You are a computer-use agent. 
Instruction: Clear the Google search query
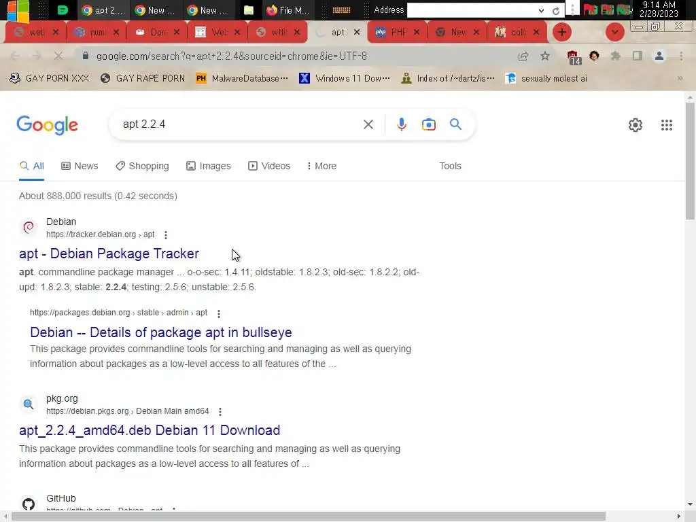coord(368,124)
